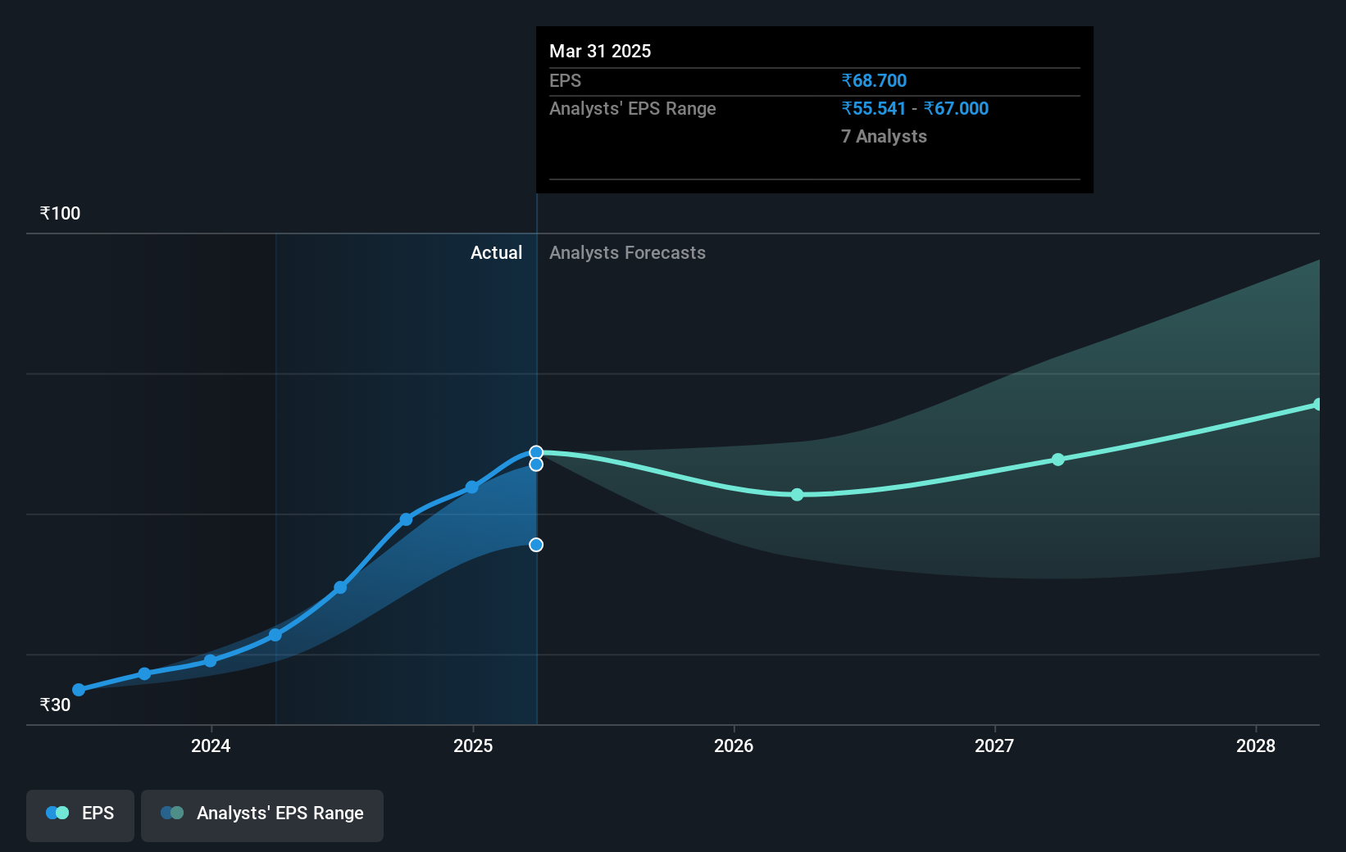
Task: Click the EPS data point at start of 2025
Action: point(472,487)
